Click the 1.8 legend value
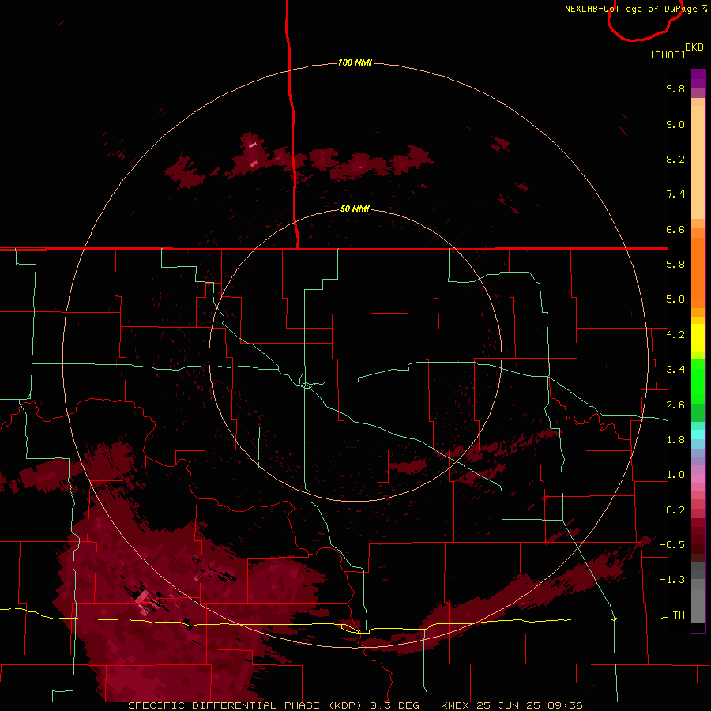The image size is (711, 711). point(675,440)
